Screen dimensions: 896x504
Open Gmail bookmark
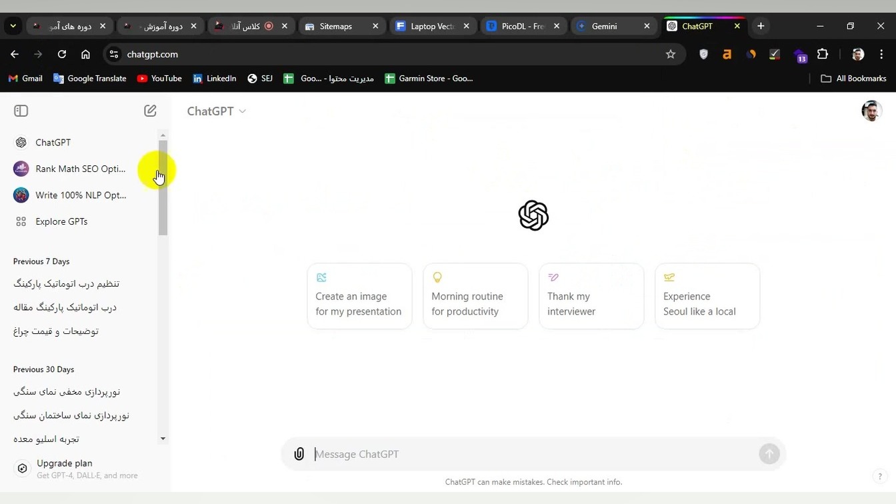pyautogui.click(x=25, y=78)
